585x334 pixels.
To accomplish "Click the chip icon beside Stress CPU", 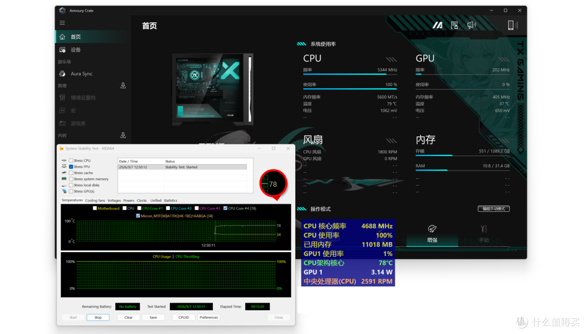I will click(64, 160).
